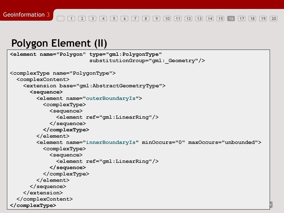This screenshot has width=284, height=213.
Task: Jump to slide section 13
Action: coord(199,19)
